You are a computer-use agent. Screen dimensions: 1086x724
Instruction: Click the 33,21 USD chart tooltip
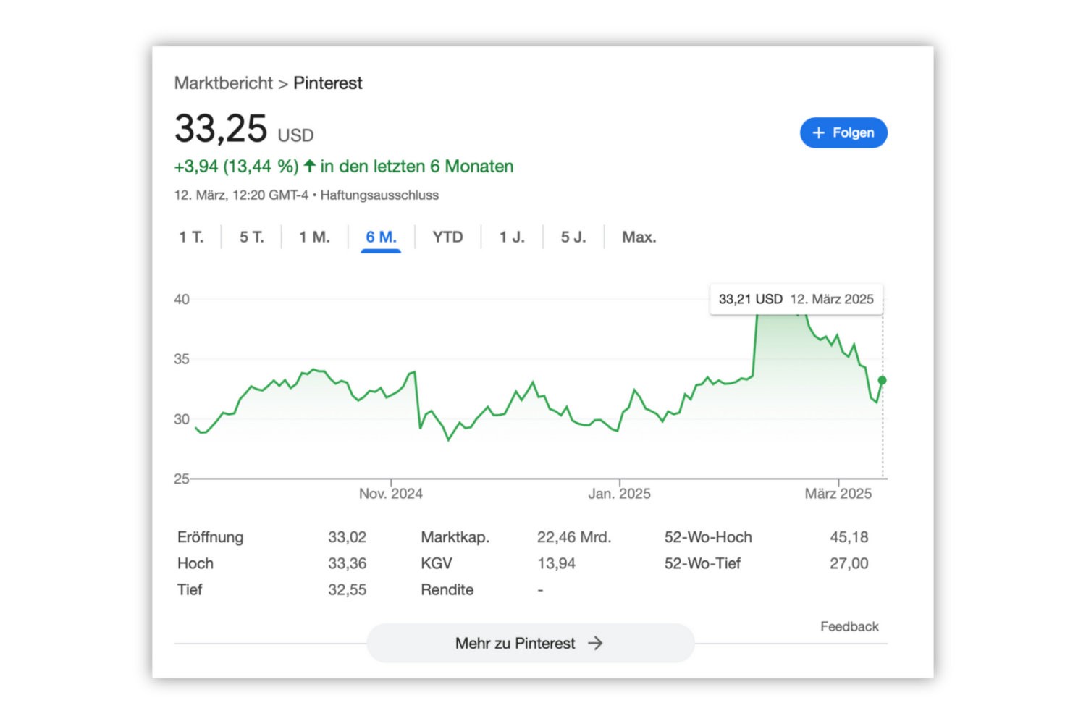[x=796, y=299]
